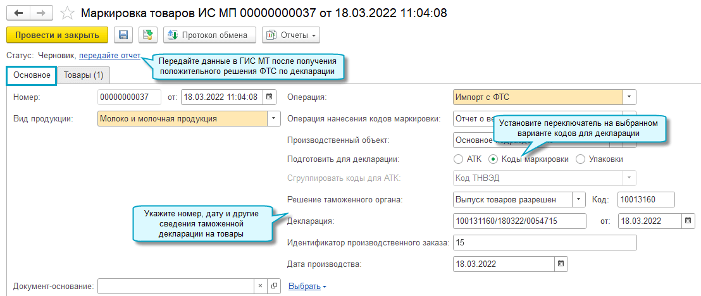Open calendar for the declaration date

688,221
